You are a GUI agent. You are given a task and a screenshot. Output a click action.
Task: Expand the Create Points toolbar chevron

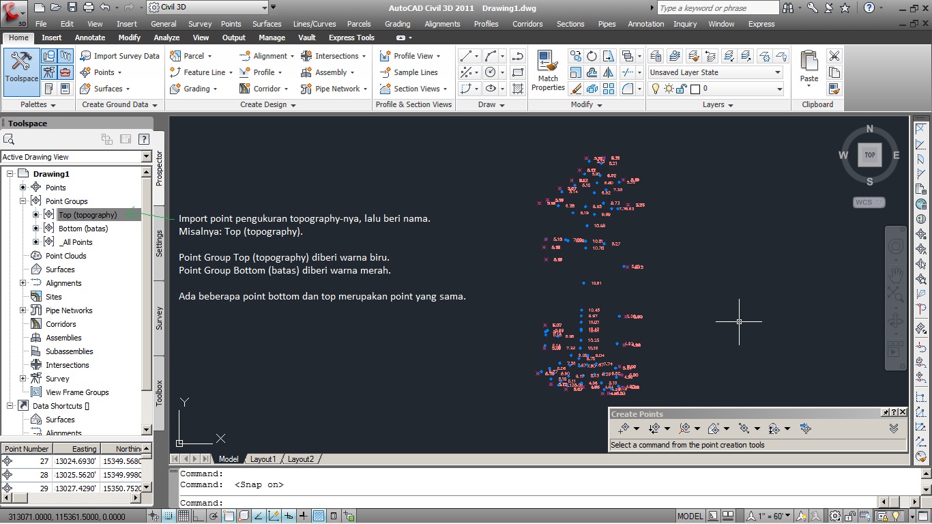pyautogui.click(x=894, y=428)
